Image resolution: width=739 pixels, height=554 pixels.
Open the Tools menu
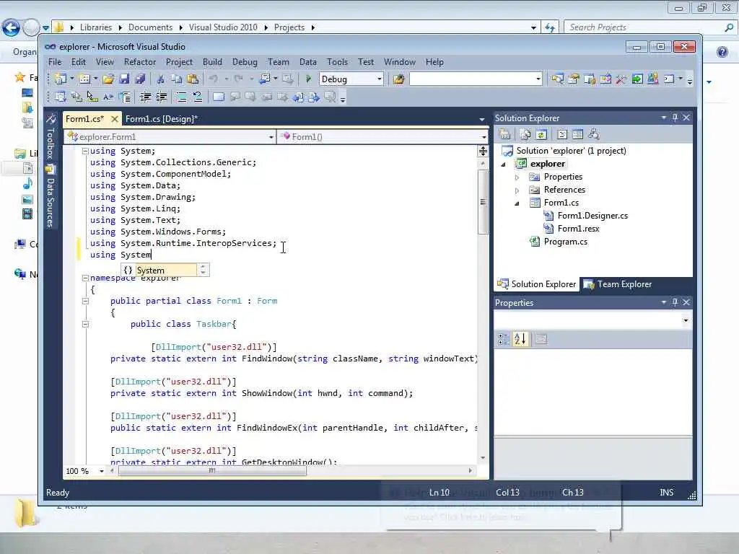coord(337,62)
